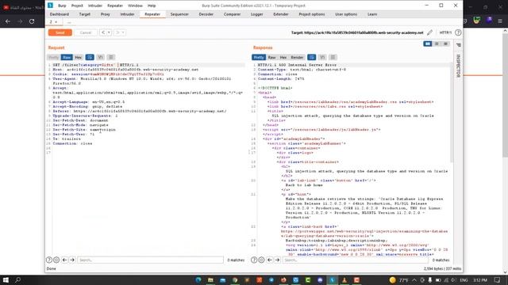Click Request search help icon
The image size is (508, 285).
[x=49, y=260]
